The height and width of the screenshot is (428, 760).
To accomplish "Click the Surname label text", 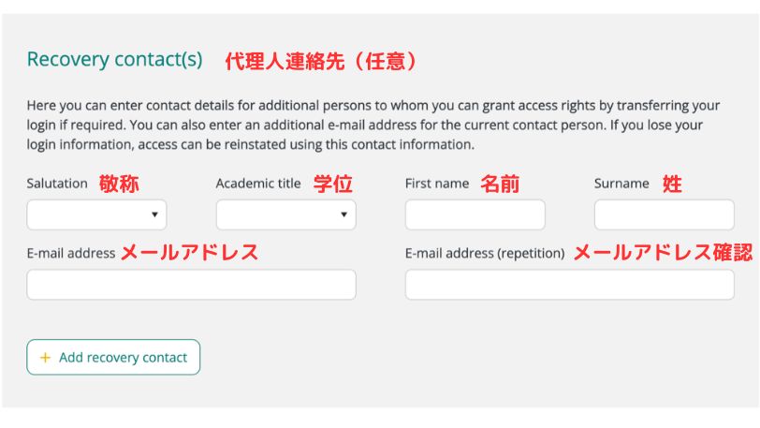I will (x=621, y=184).
